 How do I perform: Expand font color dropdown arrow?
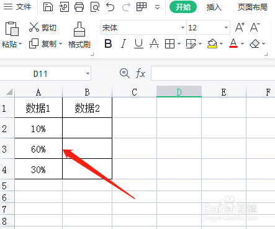243,43
